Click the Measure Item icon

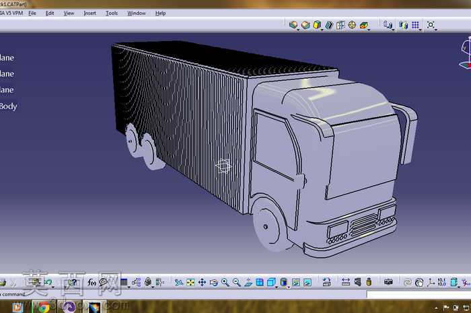357,282
